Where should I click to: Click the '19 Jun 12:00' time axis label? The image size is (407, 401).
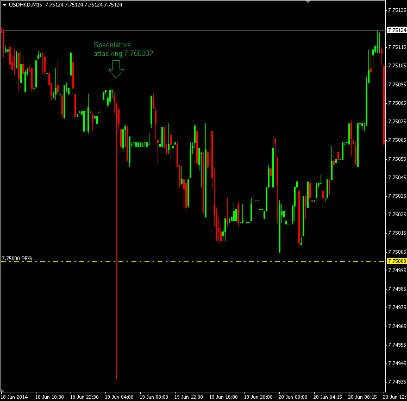pos(189,397)
